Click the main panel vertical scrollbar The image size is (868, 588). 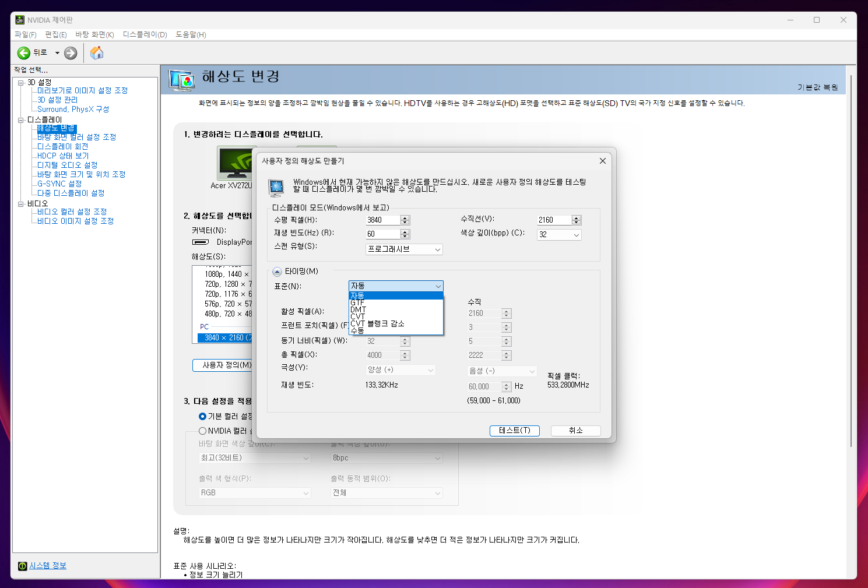coord(852,262)
